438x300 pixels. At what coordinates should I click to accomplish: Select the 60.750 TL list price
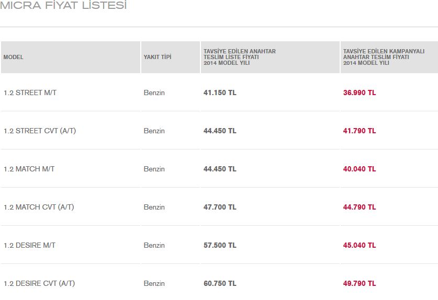220,283
